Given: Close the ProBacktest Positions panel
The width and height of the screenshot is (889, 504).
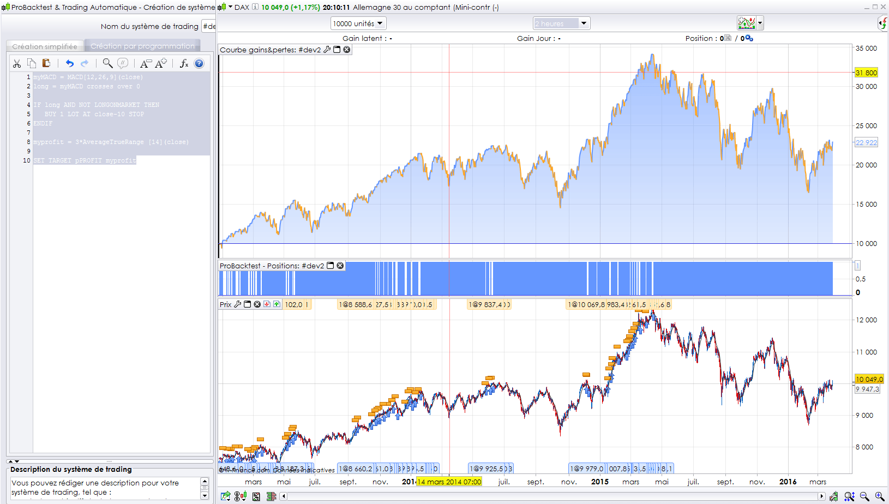Looking at the screenshot, I should 340,266.
